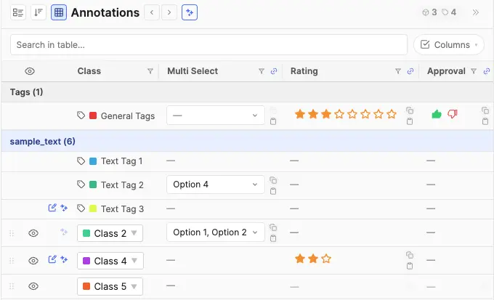494x300 pixels.
Task: Open the Option 1, Option 2 dropdown
Action: [216, 232]
